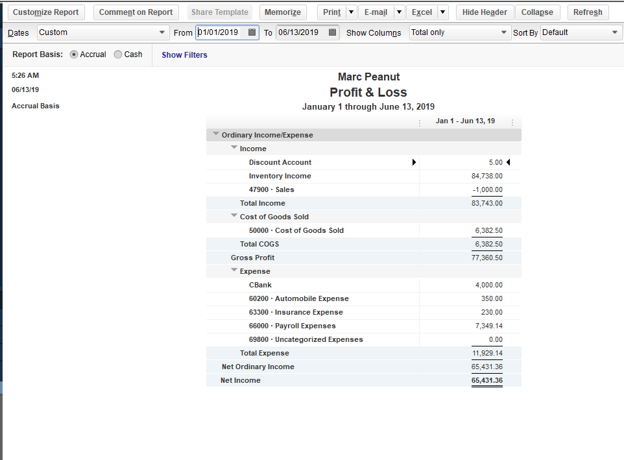
Task: Click the Marc Peanut company name
Action: pos(369,77)
